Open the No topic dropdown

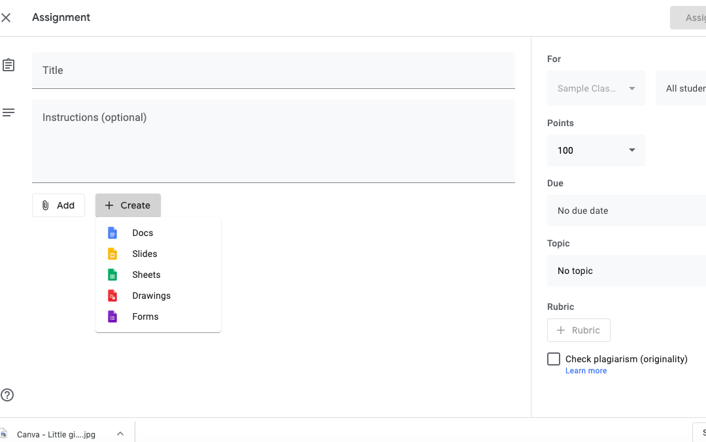coord(626,271)
